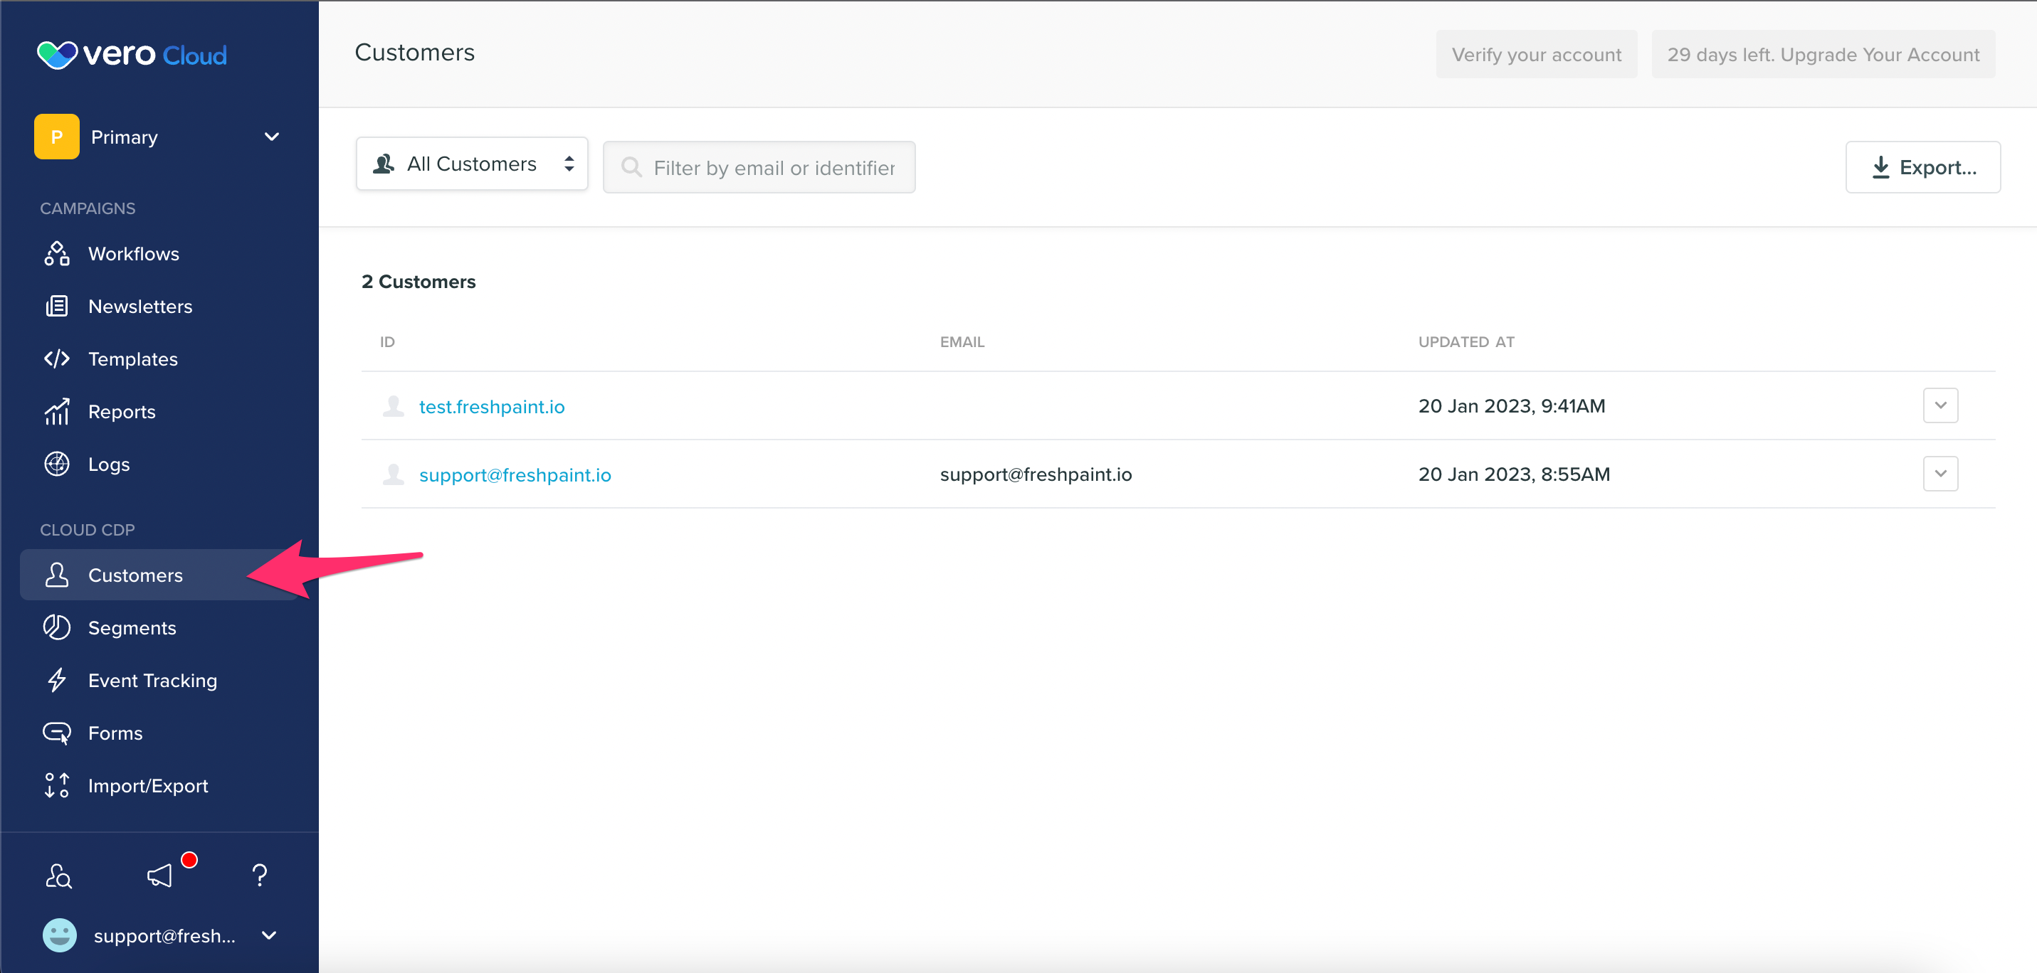
Task: Click the help question mark icon
Action: pyautogui.click(x=259, y=875)
